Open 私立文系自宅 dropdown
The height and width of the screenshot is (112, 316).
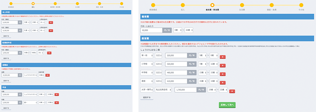(163, 90)
